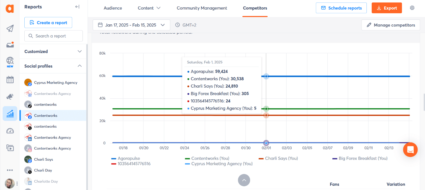Open the Inbox tray icon
Viewport: 425px width, 190px height.
point(10,45)
